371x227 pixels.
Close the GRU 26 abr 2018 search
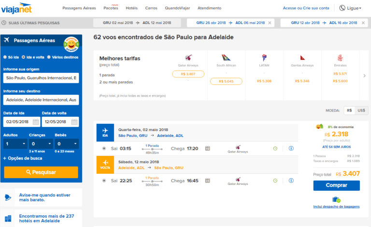(269, 23)
